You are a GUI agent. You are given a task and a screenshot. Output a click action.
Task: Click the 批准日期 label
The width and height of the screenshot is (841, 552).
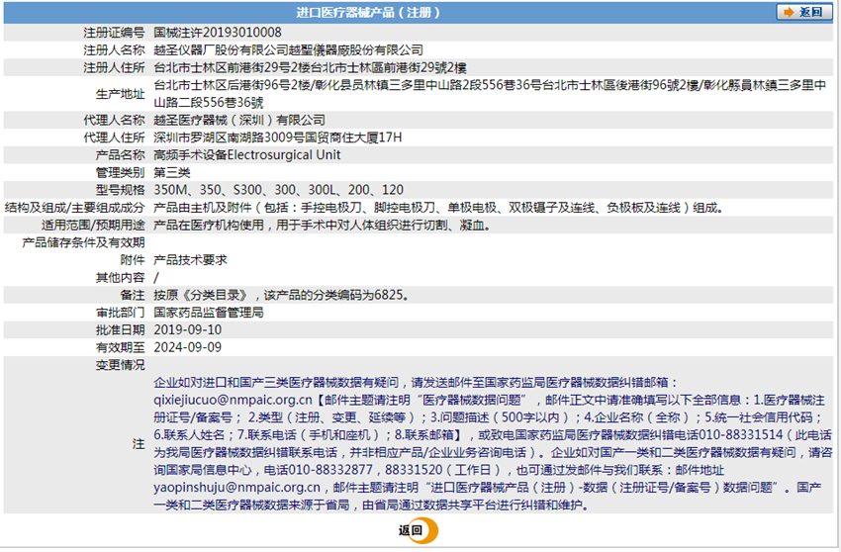click(x=120, y=329)
